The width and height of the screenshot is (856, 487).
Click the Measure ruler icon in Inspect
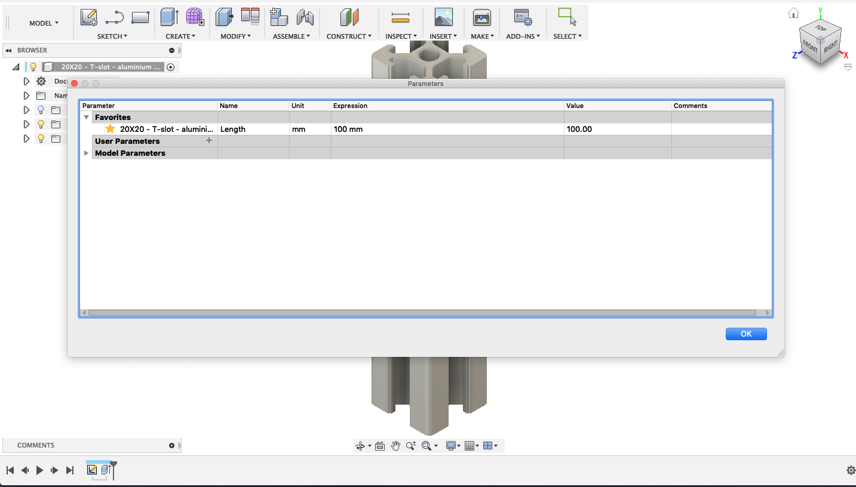(x=400, y=17)
